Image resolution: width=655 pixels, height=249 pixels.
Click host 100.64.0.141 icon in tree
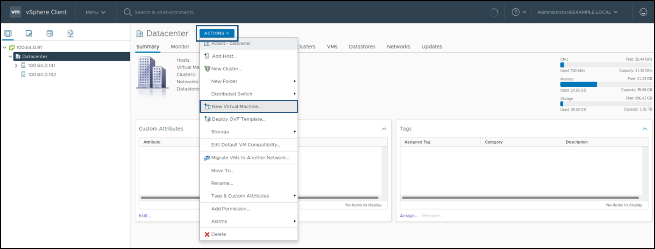point(23,65)
